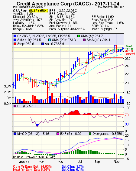This screenshot has height=171, width=136.
Task: Click the Curr Yr Earn Est: 14.63% text
Action: 32,167
